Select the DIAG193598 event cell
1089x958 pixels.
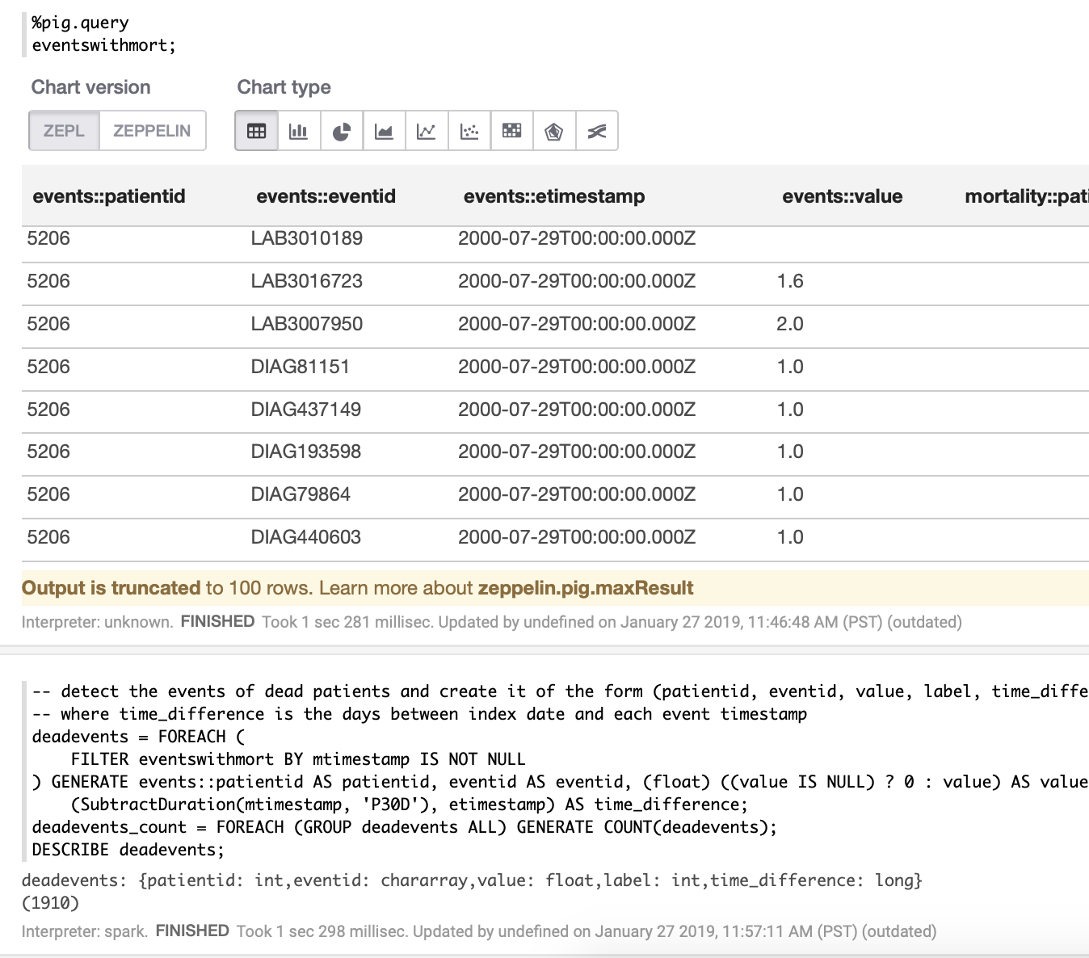click(x=306, y=452)
